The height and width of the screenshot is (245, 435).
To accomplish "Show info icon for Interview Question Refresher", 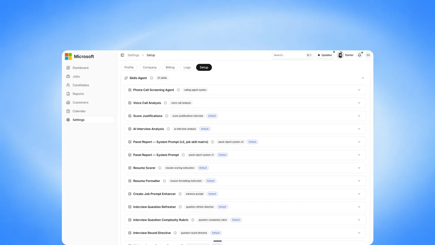I will 180,207.
